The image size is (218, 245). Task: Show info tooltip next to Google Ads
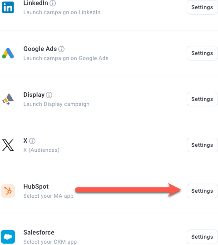[x=61, y=49]
